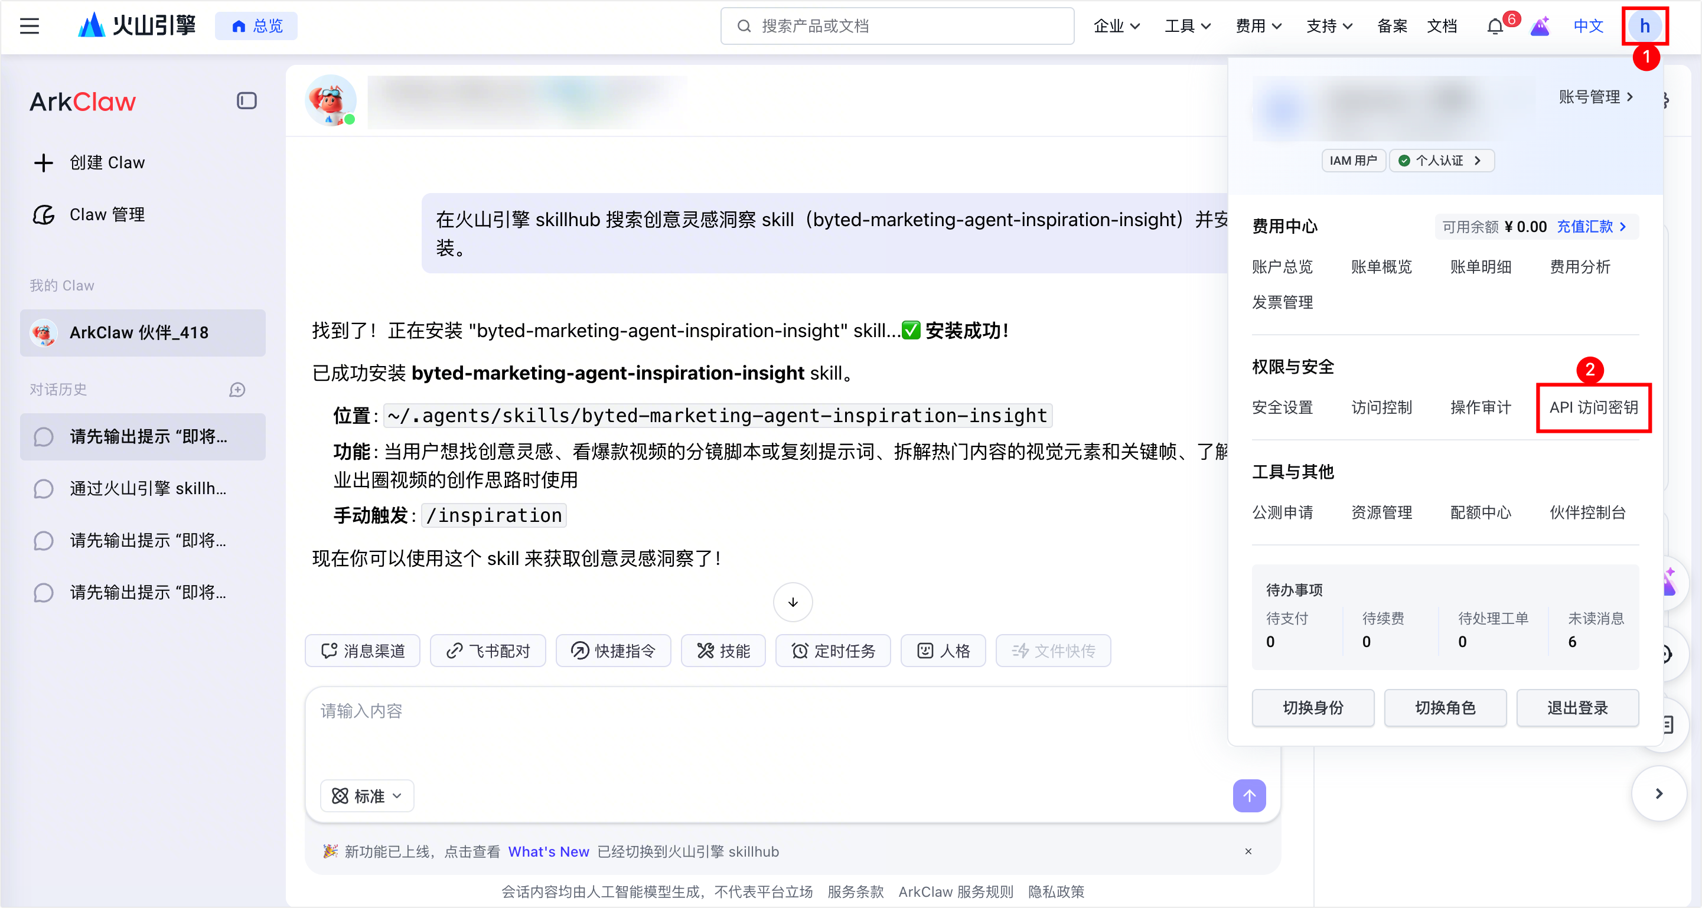Open the hamburger navigation menu

pyautogui.click(x=29, y=27)
